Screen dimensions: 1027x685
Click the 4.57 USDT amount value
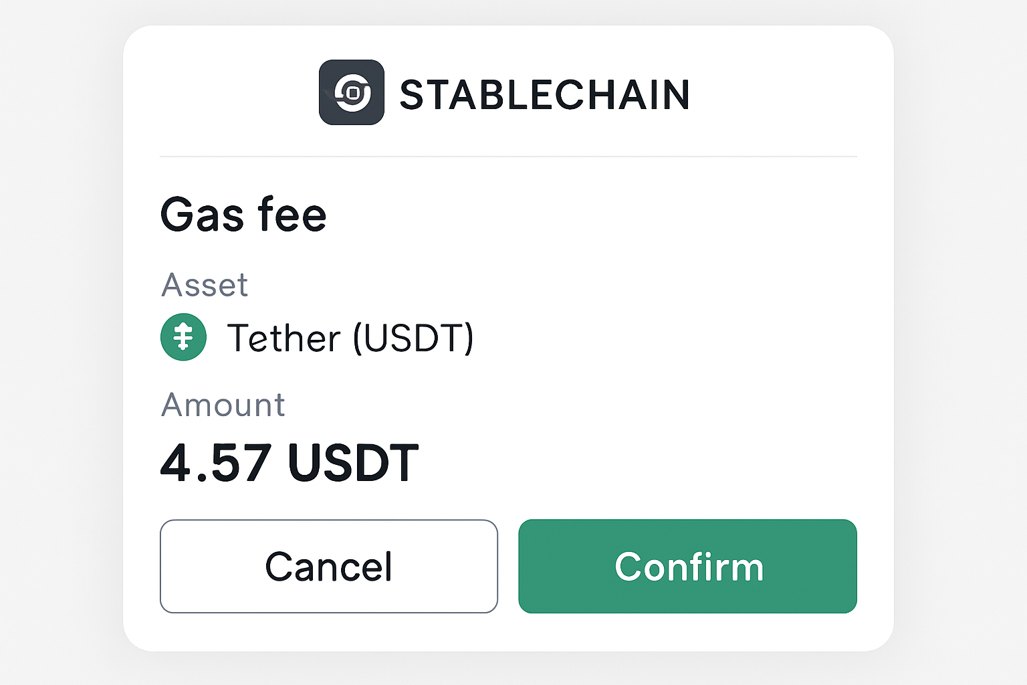(289, 460)
